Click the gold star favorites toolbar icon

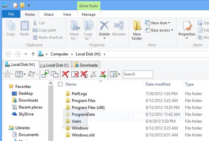pyautogui.click(x=7, y=74)
